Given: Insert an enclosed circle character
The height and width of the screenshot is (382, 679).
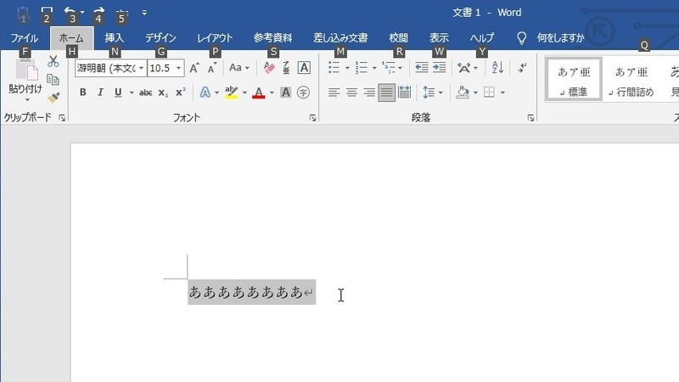Looking at the screenshot, I should point(303,93).
